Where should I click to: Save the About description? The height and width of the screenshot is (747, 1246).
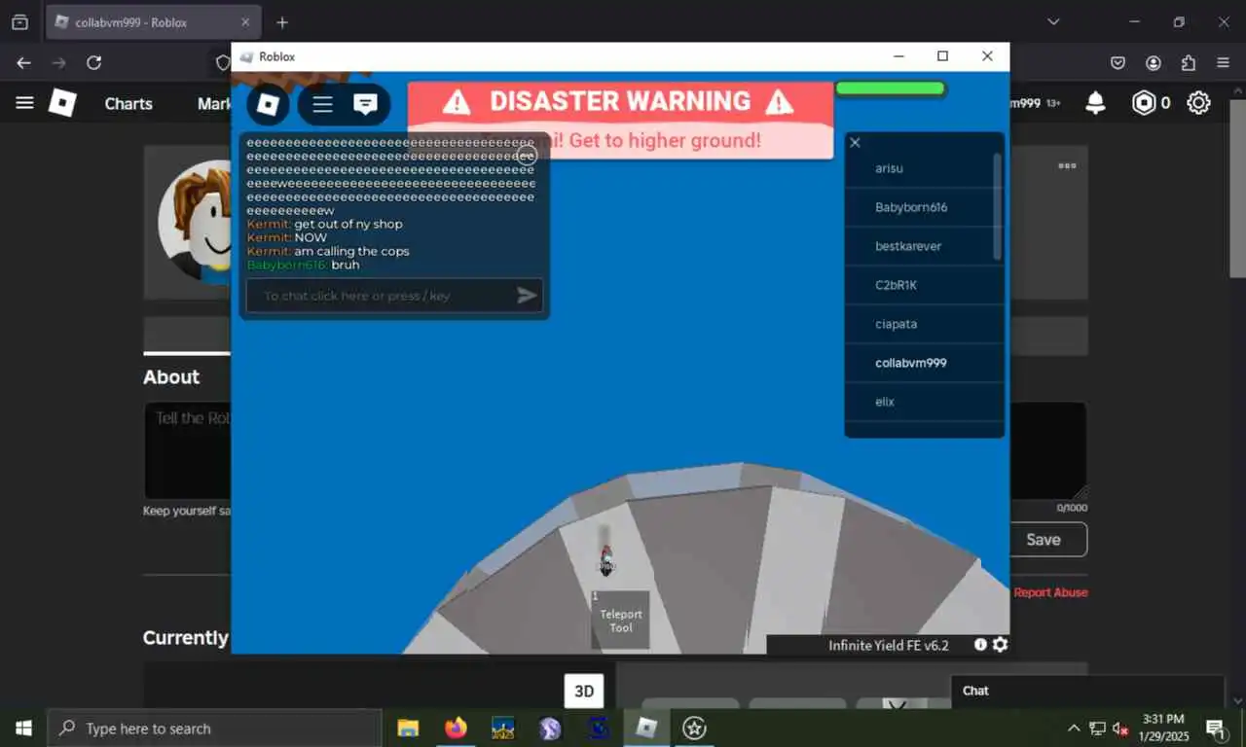[1044, 540]
